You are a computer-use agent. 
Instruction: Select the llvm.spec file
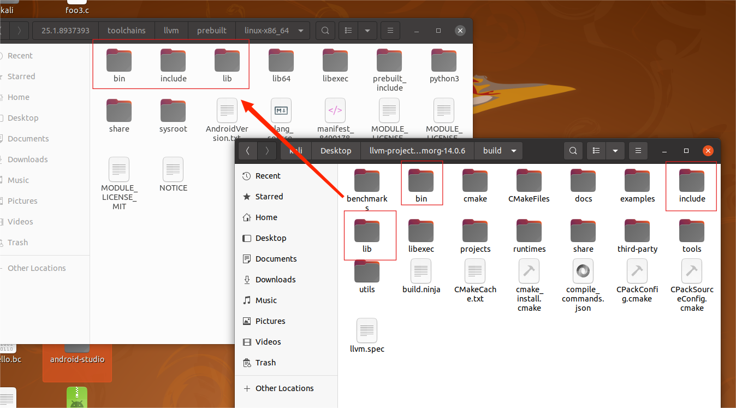367,335
